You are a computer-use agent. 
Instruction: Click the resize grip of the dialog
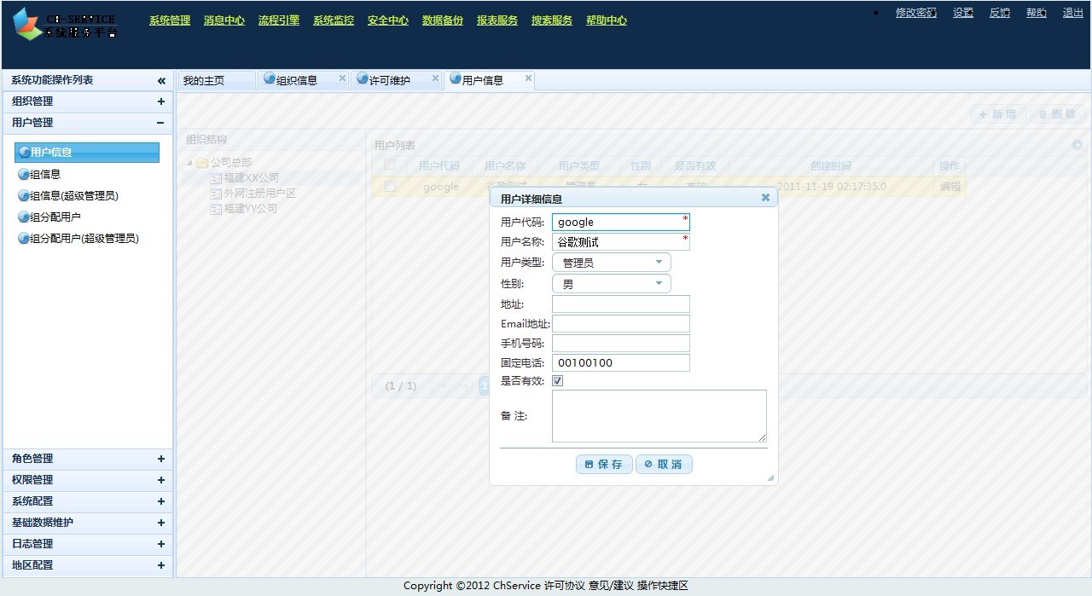coord(771,478)
